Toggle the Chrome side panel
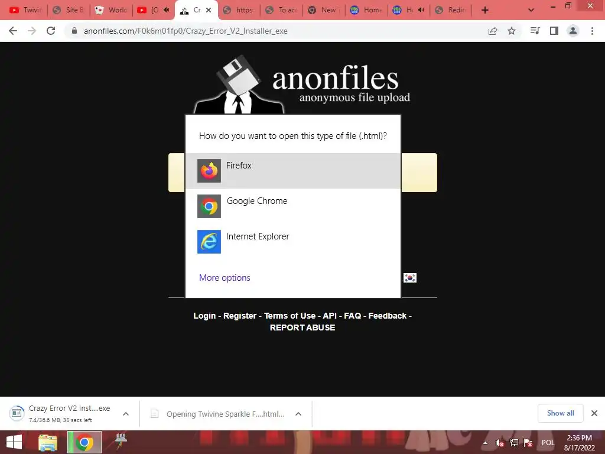Viewport: 605px width, 454px height. [554, 31]
